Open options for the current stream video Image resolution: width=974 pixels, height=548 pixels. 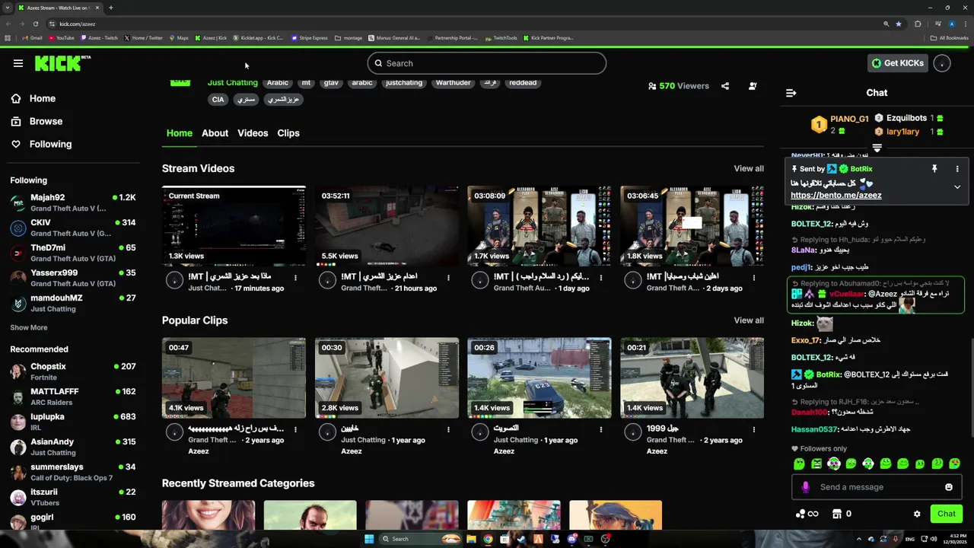point(295,278)
